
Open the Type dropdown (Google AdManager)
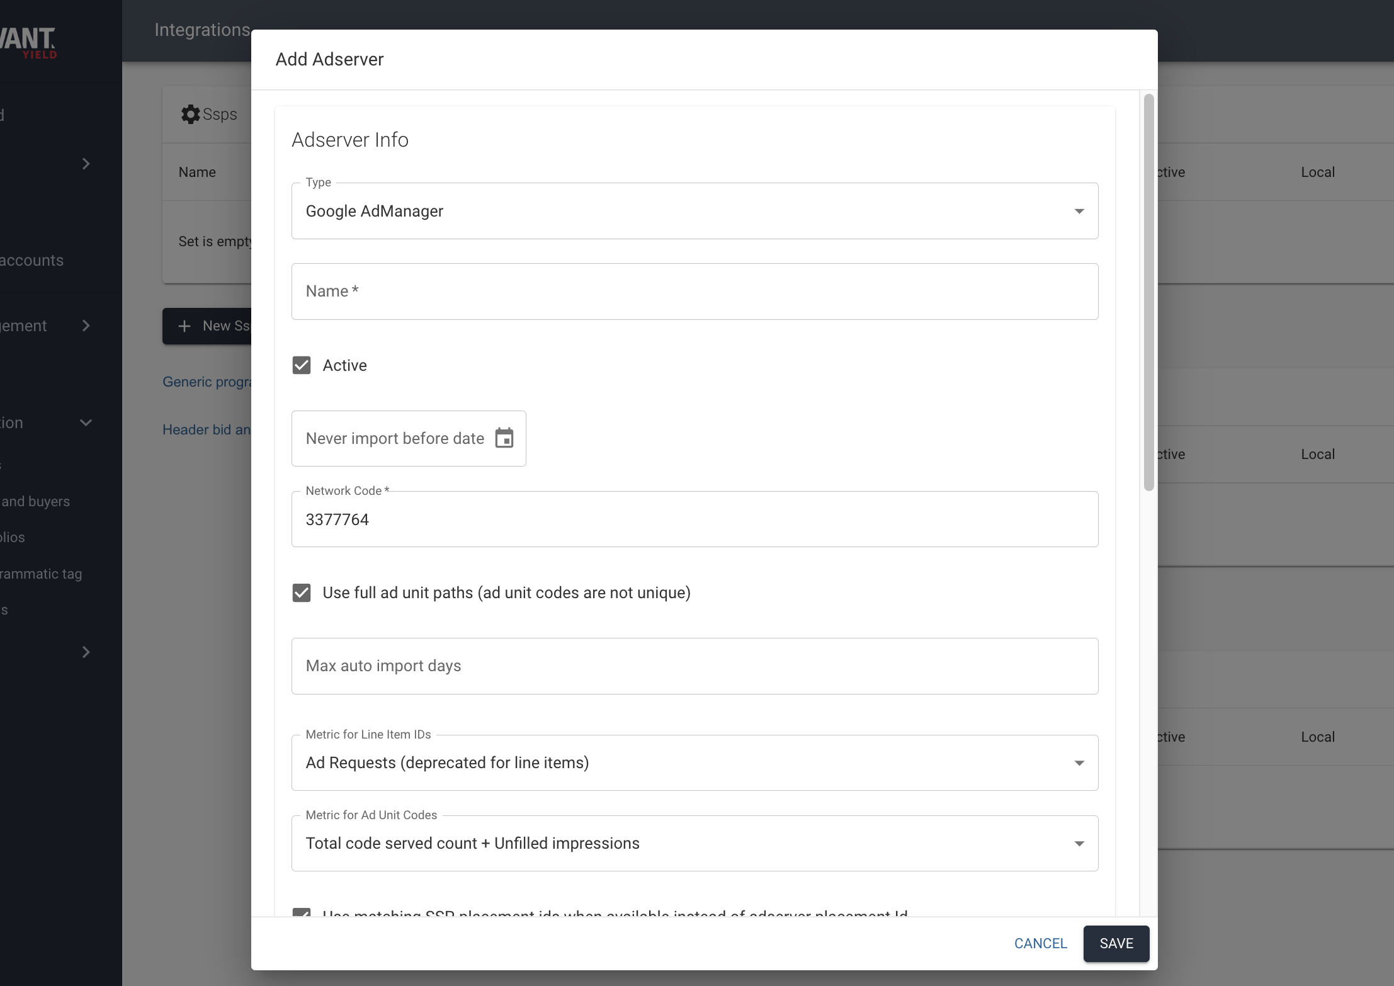coord(695,211)
